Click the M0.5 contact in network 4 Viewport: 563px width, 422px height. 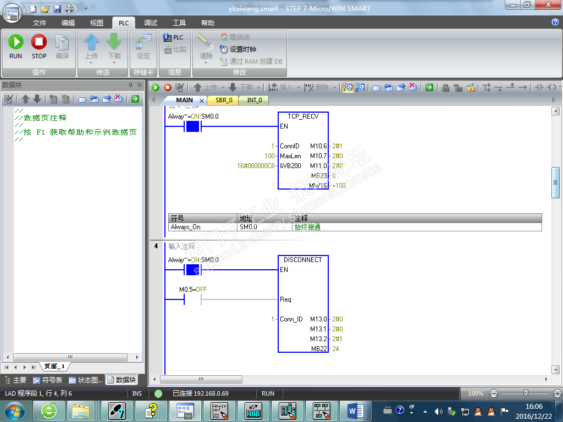(193, 299)
